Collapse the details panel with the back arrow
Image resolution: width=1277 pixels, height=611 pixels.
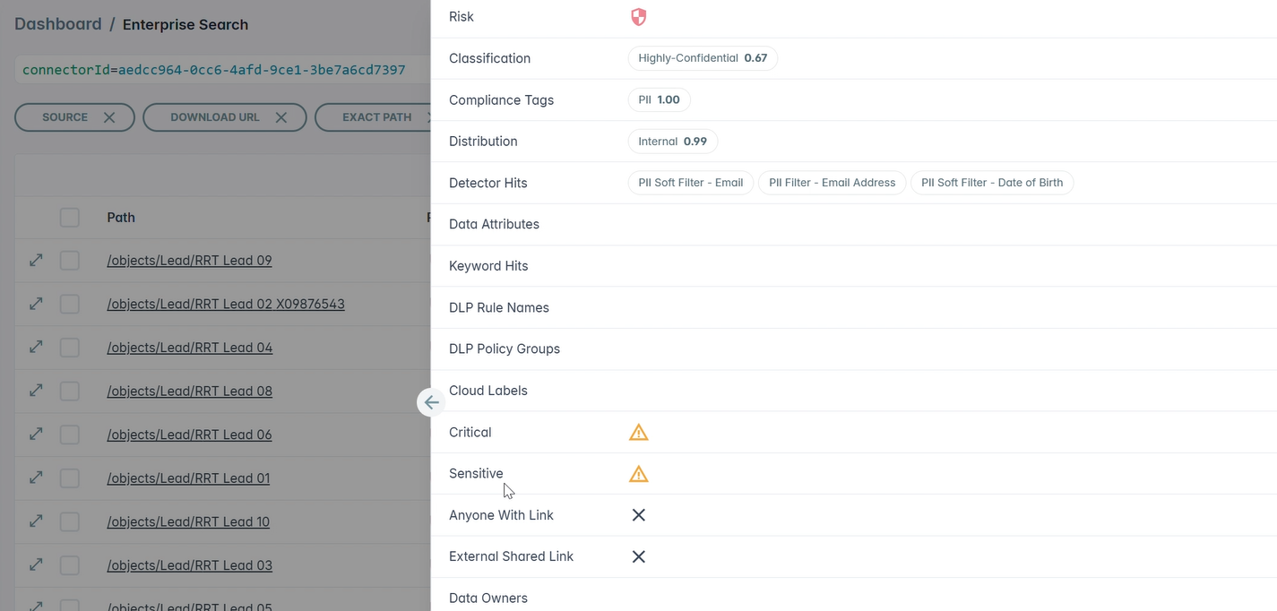(x=431, y=402)
